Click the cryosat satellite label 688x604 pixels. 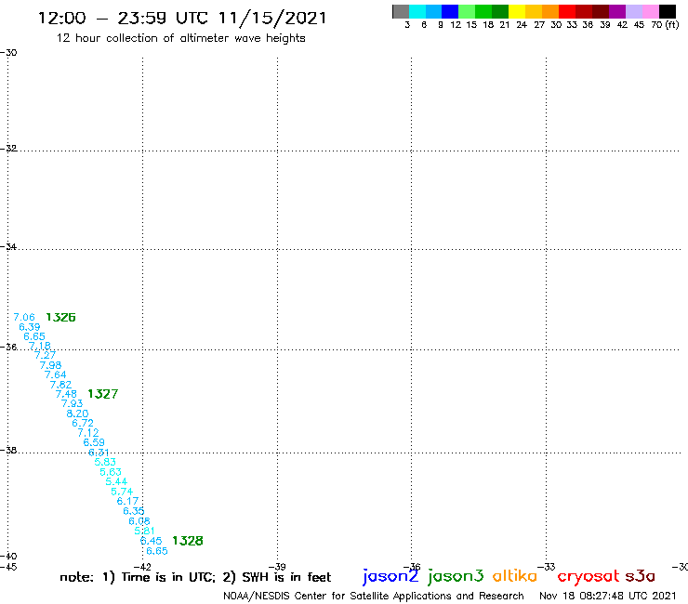[x=589, y=576]
